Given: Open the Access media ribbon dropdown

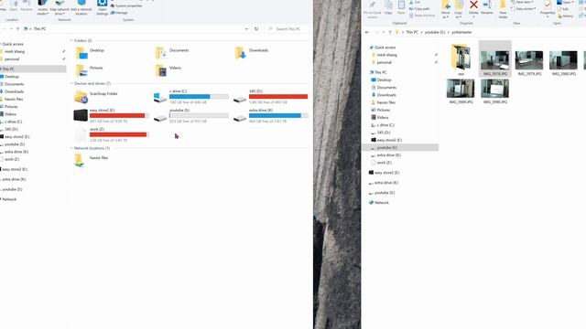Looking at the screenshot, I should [43, 7].
